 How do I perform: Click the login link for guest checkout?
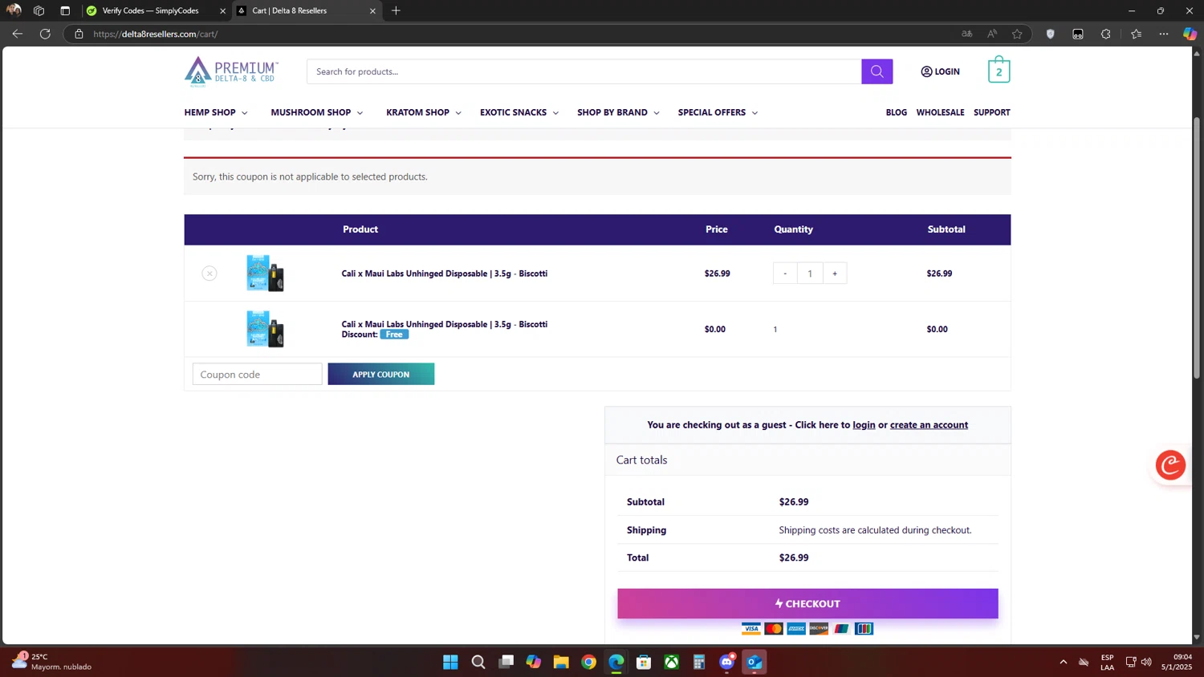click(x=864, y=425)
